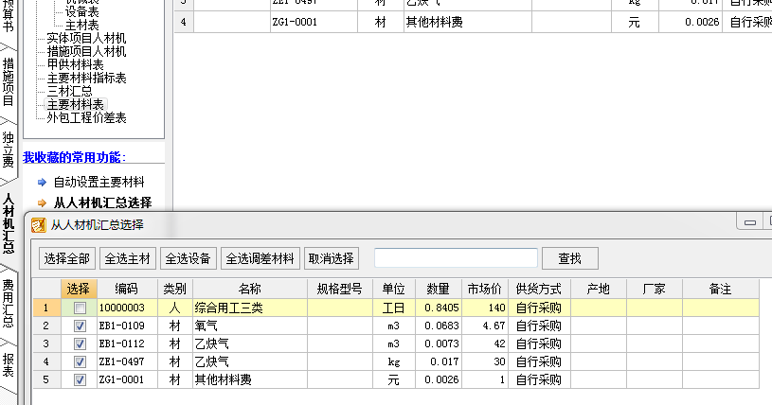Image resolution: width=772 pixels, height=405 pixels.
Task: Click the 产地 column header
Action: [599, 289]
